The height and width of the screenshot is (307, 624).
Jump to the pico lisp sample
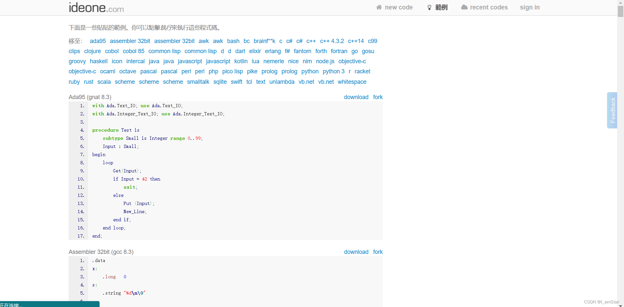tap(232, 71)
